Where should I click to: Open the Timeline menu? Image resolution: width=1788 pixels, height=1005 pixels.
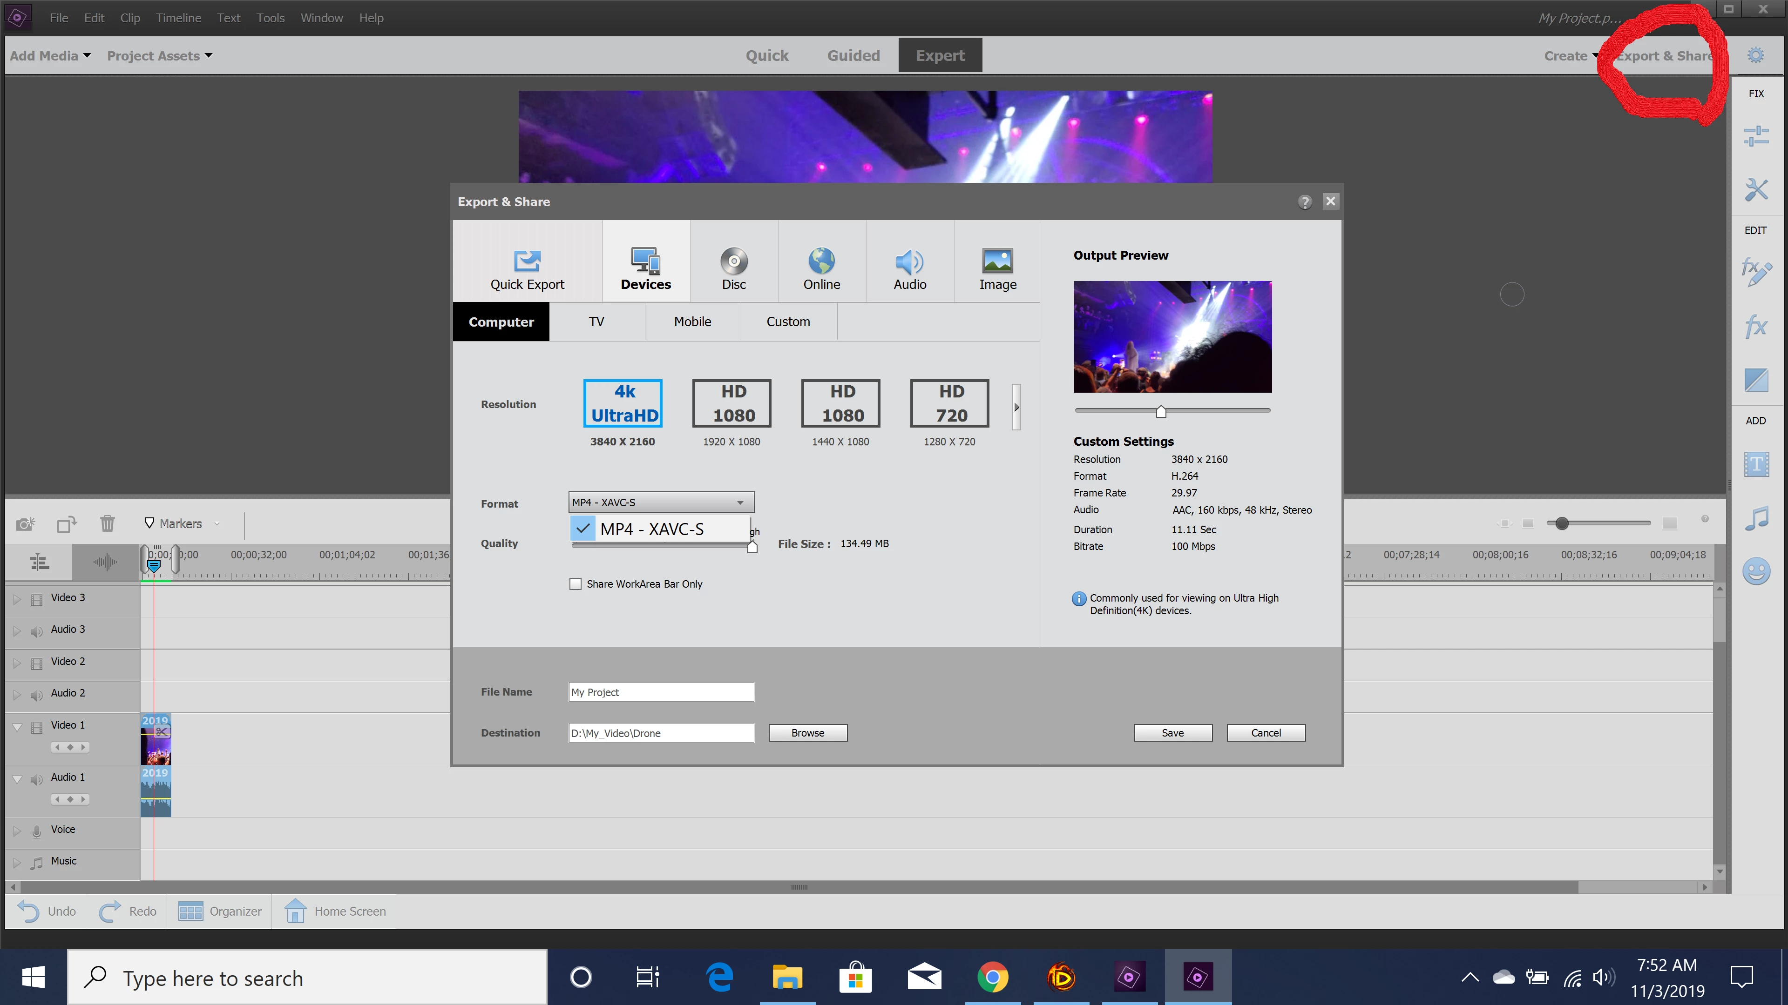click(178, 18)
